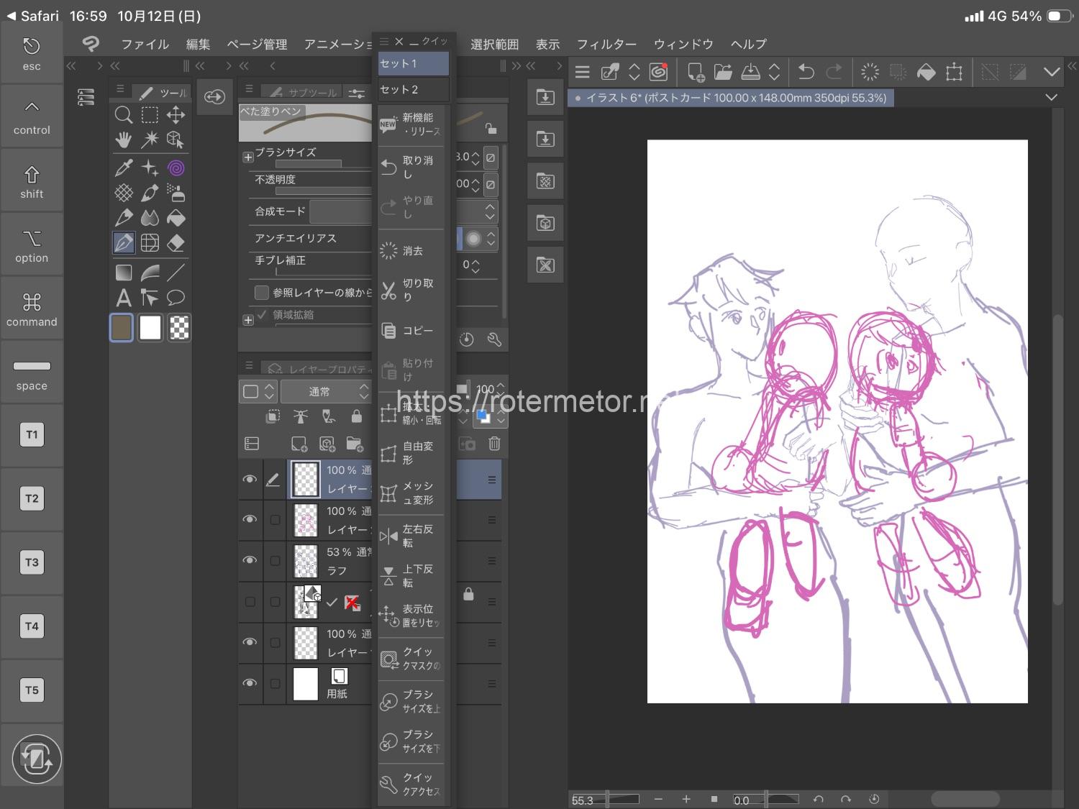1079x809 pixels.
Task: Hide the ラフ layer with eye icon
Action: pos(250,560)
